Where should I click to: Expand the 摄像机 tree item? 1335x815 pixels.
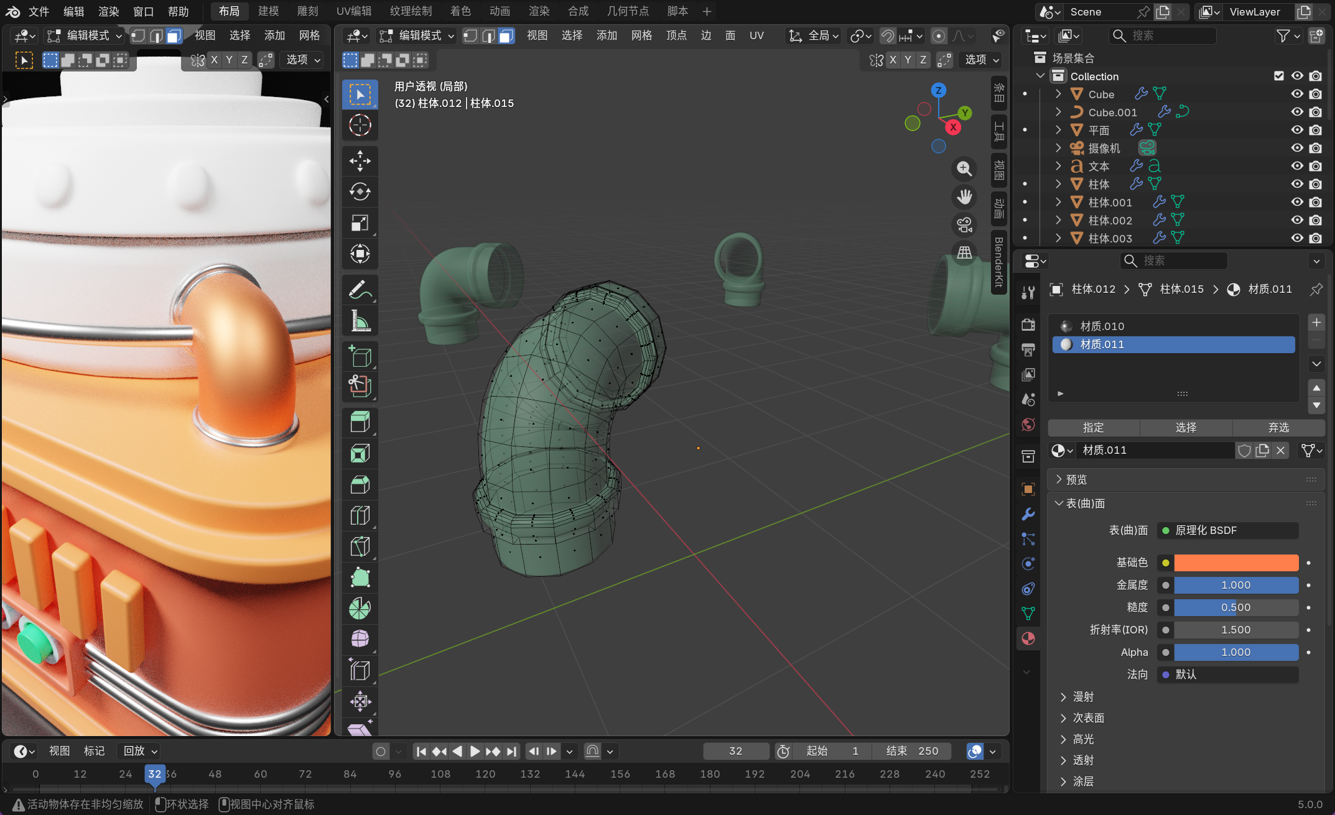point(1058,148)
